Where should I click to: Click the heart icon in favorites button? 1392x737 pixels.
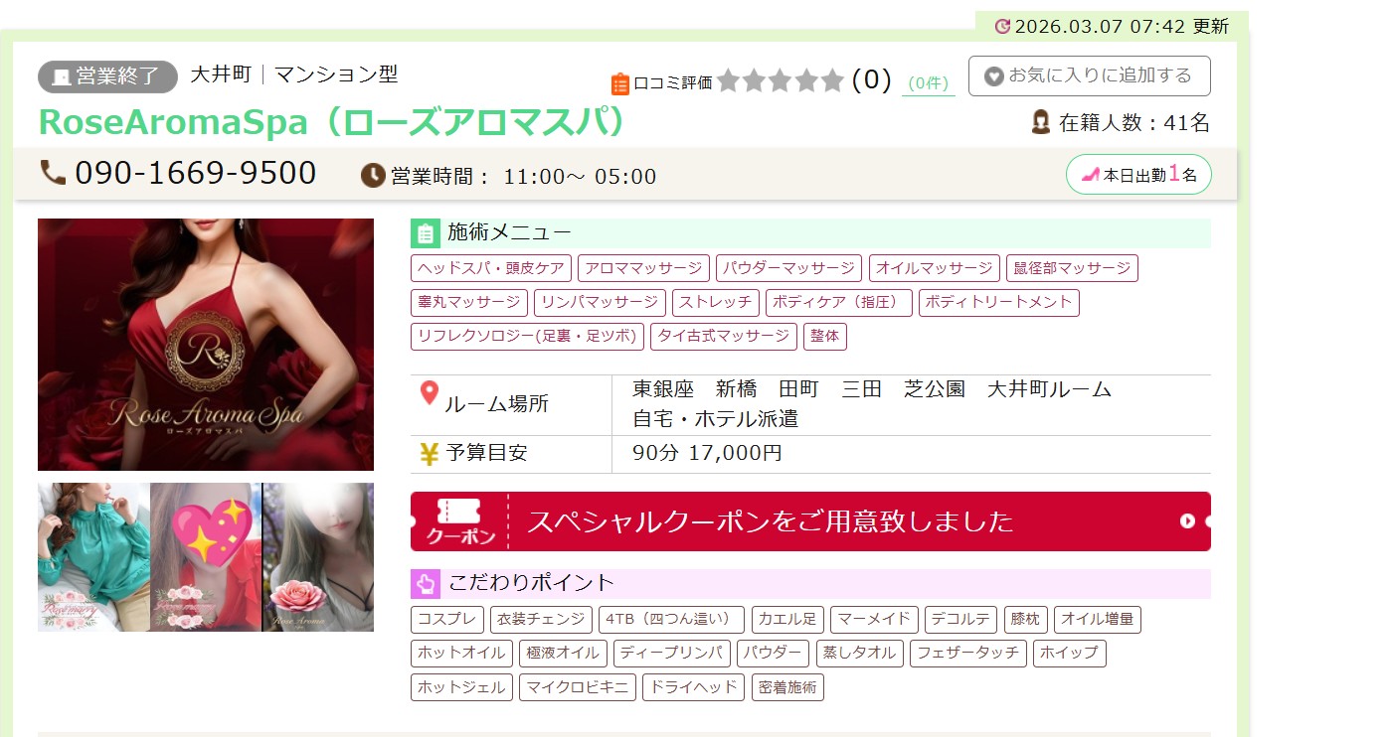993,76
